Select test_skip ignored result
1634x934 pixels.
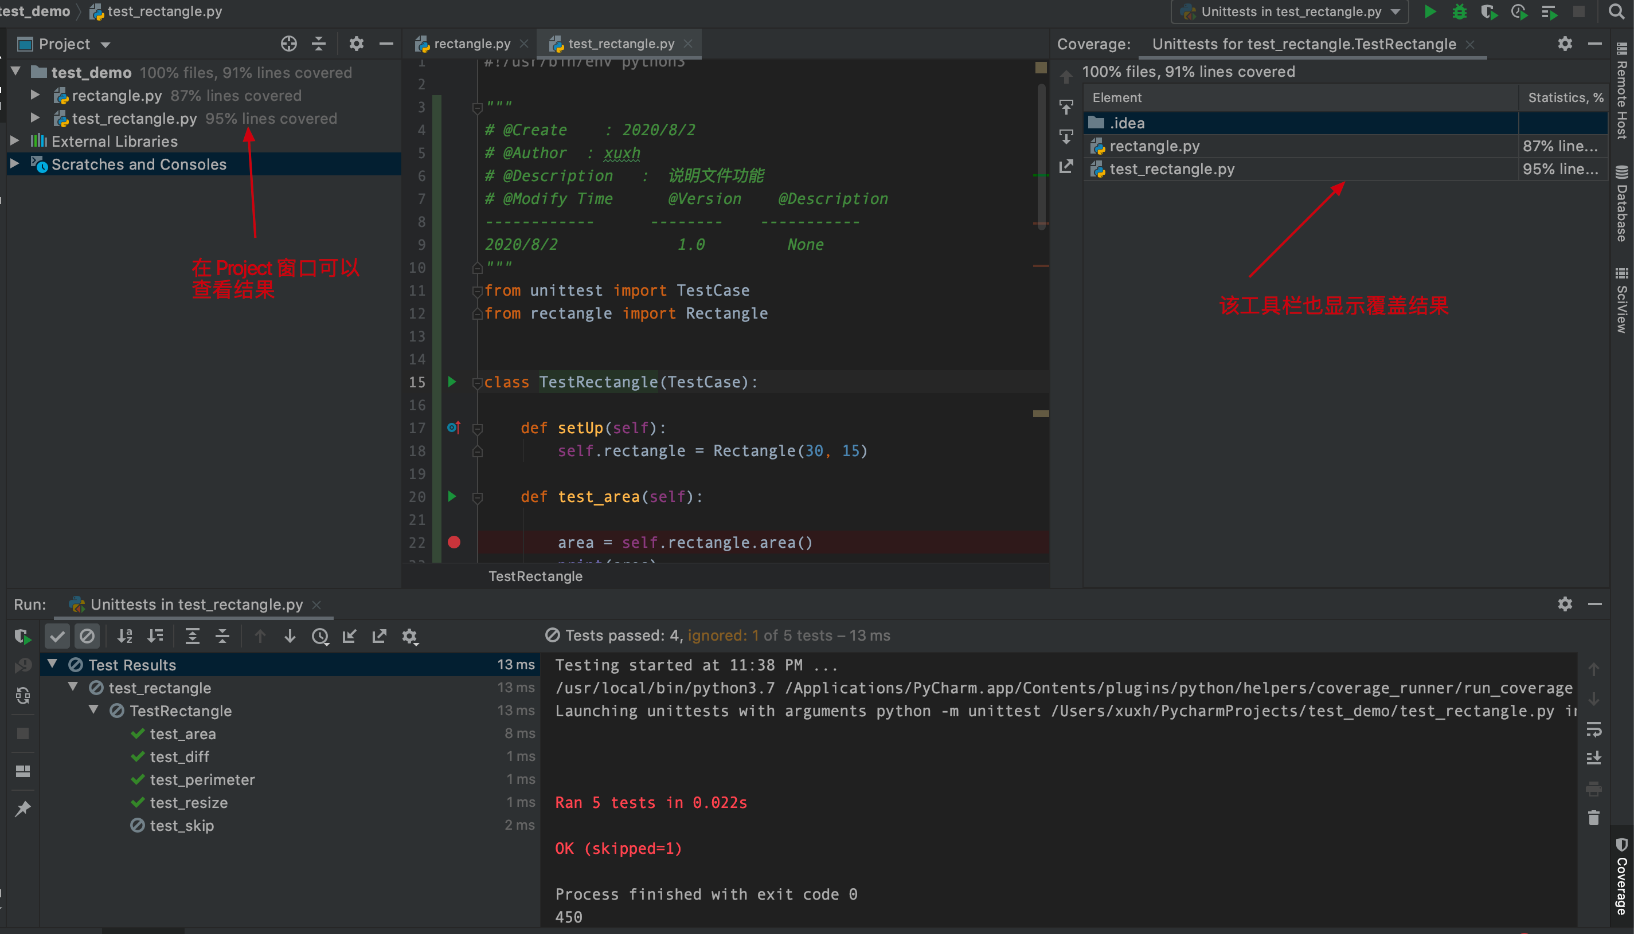pyautogui.click(x=290, y=825)
